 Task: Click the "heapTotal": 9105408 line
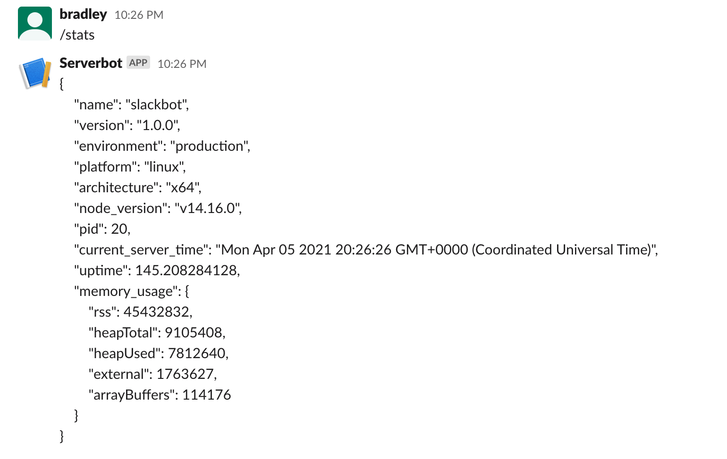(x=157, y=333)
